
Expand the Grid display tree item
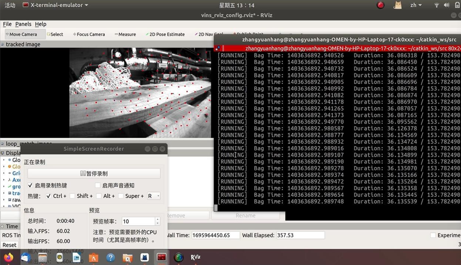coord(4,173)
